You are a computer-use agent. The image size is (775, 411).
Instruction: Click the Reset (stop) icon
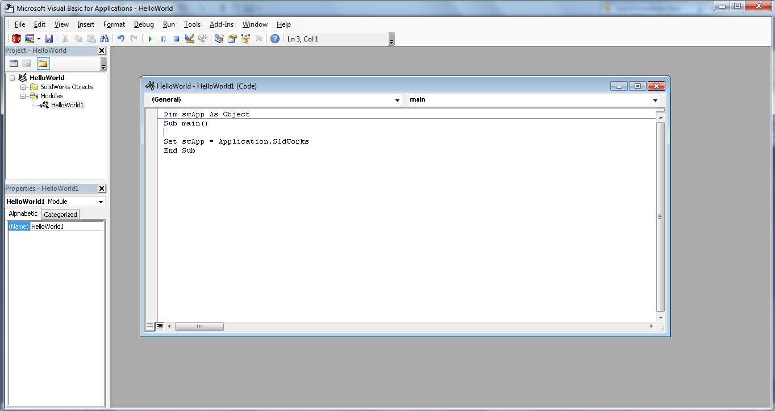(x=177, y=38)
